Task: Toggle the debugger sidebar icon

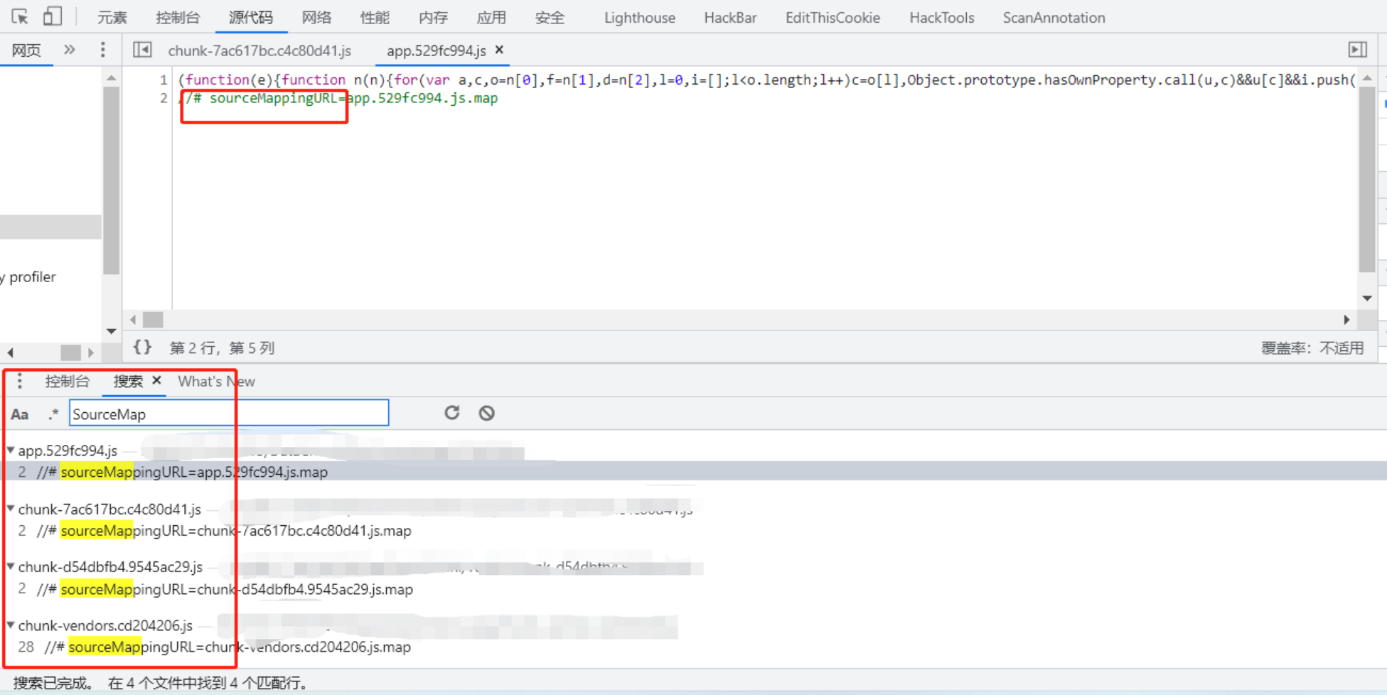Action: pyautogui.click(x=1357, y=50)
